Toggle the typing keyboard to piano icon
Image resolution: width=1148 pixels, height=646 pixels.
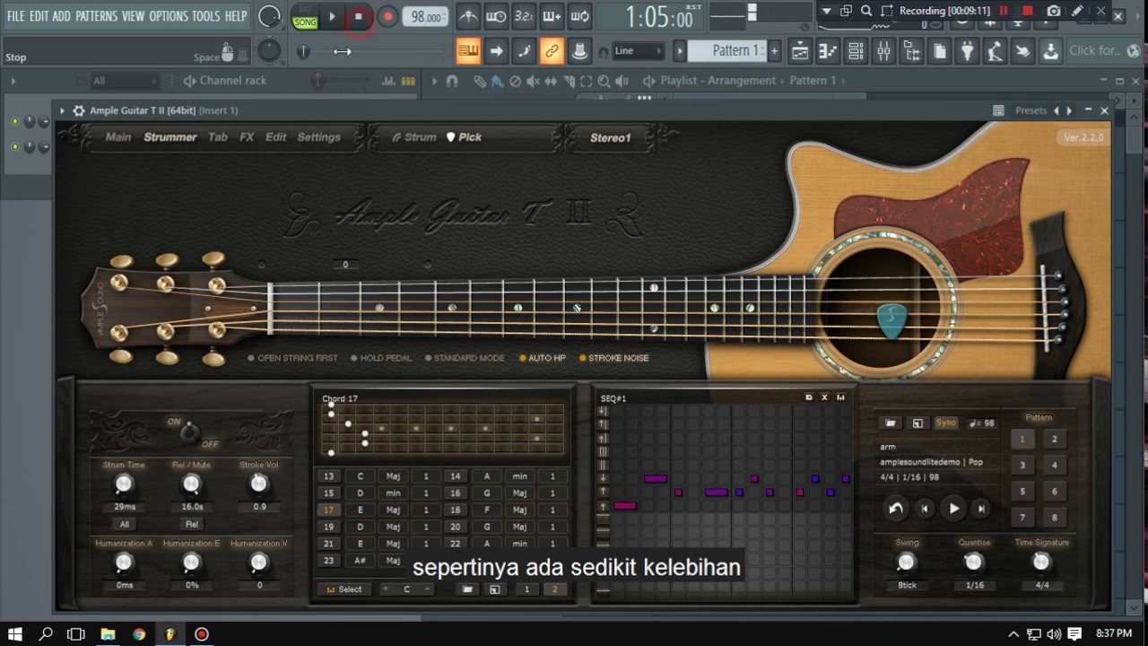click(x=467, y=51)
